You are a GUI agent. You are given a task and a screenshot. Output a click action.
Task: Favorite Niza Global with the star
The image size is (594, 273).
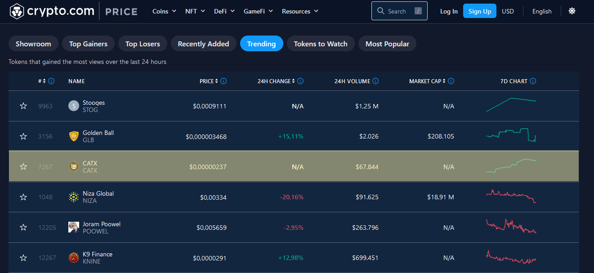click(x=23, y=197)
